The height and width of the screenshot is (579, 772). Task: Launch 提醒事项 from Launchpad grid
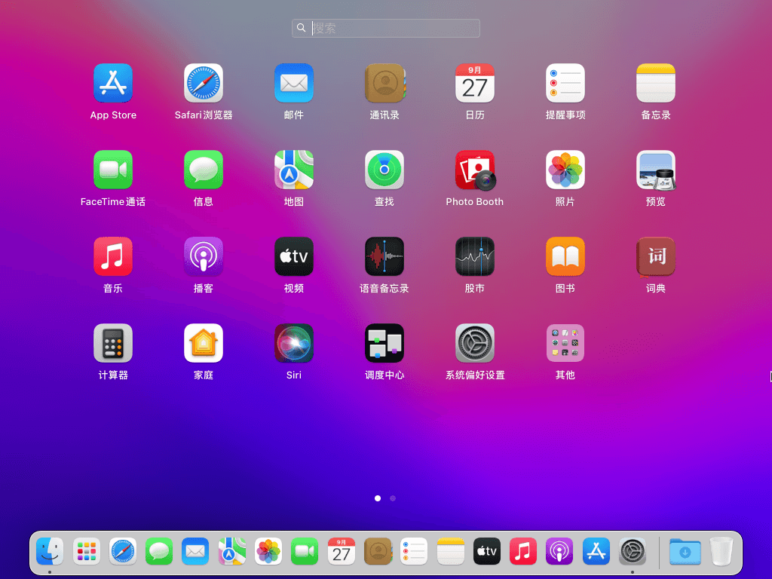tap(565, 83)
